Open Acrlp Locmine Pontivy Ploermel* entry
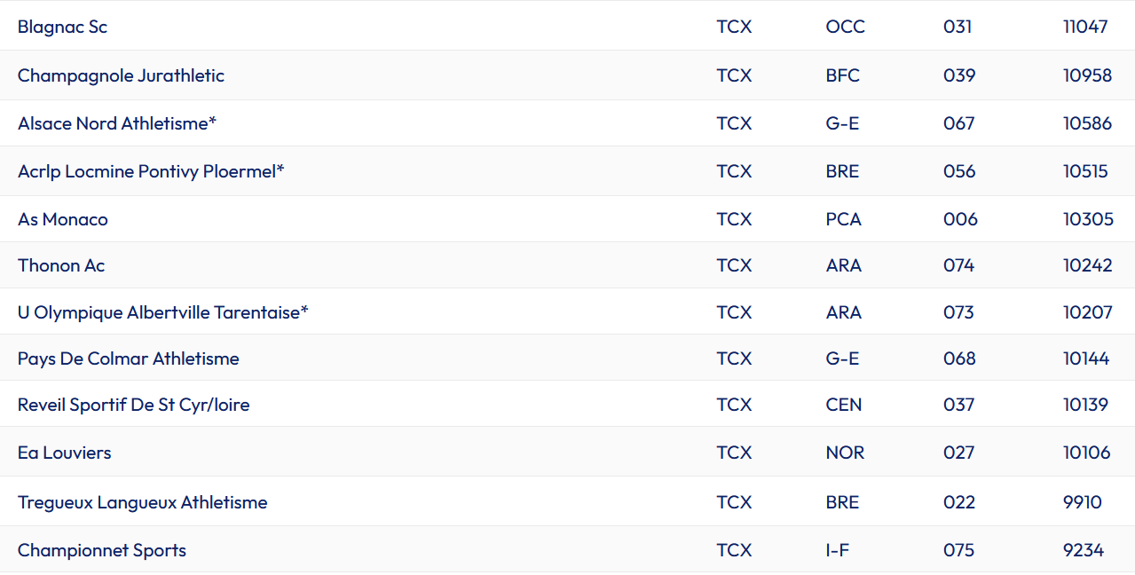The image size is (1135, 575). click(x=151, y=171)
